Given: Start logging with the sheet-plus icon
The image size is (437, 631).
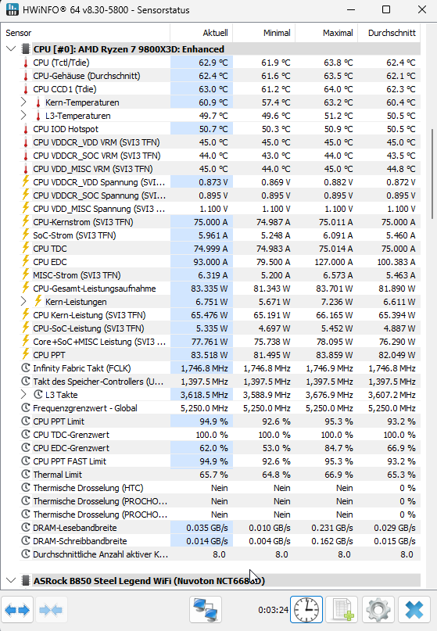Looking at the screenshot, I should click(342, 610).
